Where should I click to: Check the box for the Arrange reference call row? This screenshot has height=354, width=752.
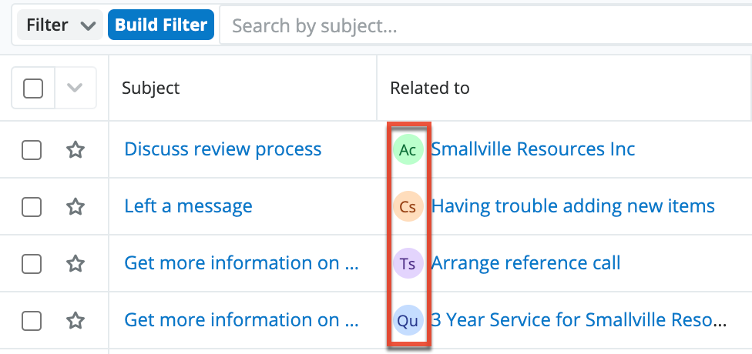pyautogui.click(x=32, y=263)
